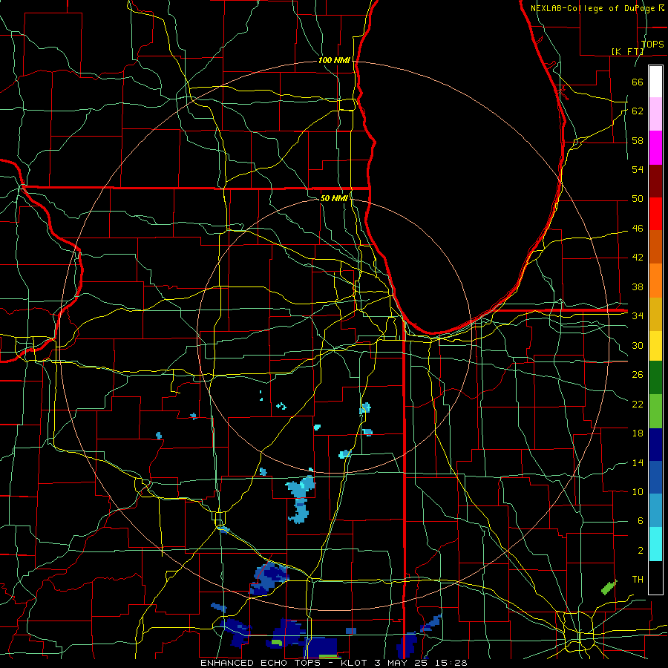Pick the navy blue legend swatch
The image size is (668, 668).
pyautogui.click(x=655, y=445)
